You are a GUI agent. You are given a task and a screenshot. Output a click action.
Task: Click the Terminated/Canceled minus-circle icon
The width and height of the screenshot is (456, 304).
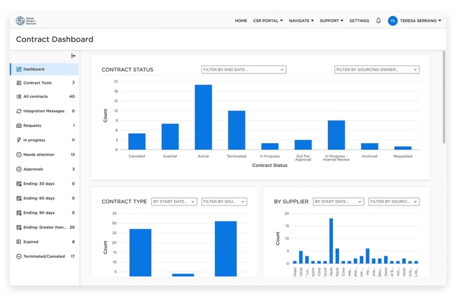[19, 256]
